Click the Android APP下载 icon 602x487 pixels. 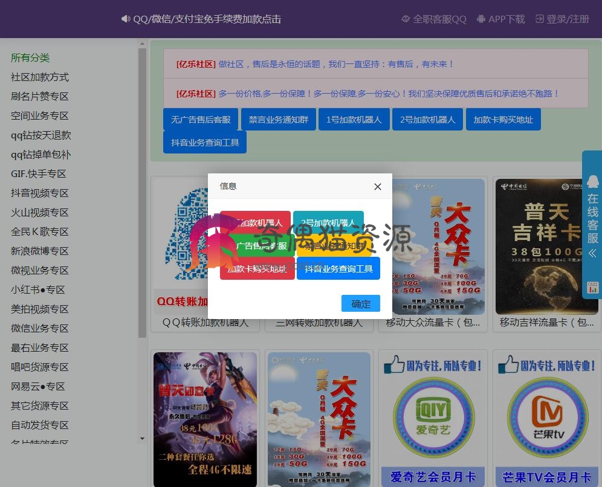tap(481, 19)
